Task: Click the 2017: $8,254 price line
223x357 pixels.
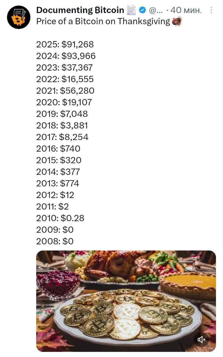Action: [62, 137]
